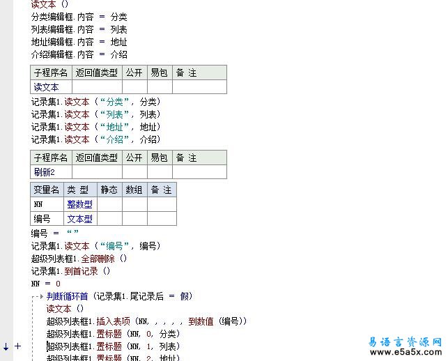Click 变量名 header in variable table
This screenshot has width=448, height=361.
47,190
